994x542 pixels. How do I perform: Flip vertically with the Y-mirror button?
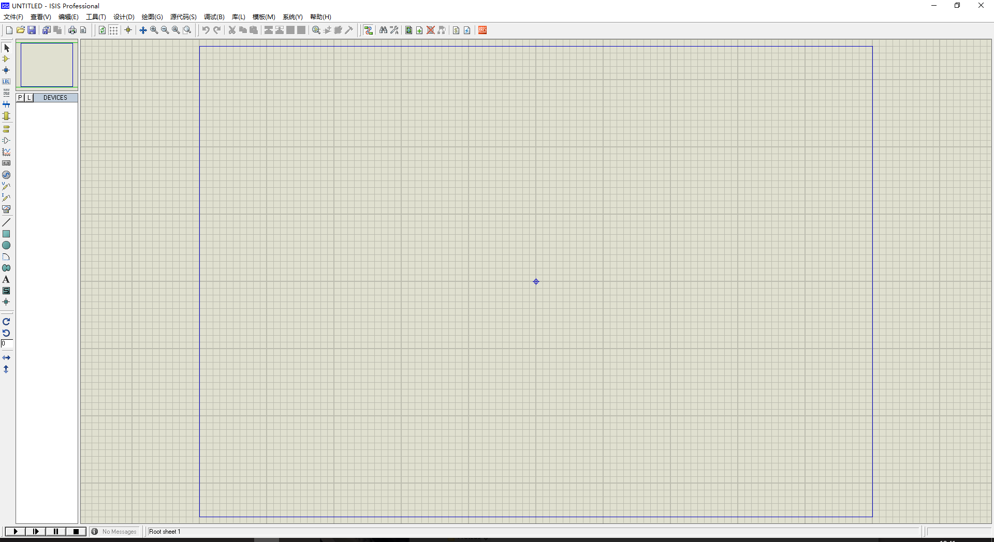[6, 369]
